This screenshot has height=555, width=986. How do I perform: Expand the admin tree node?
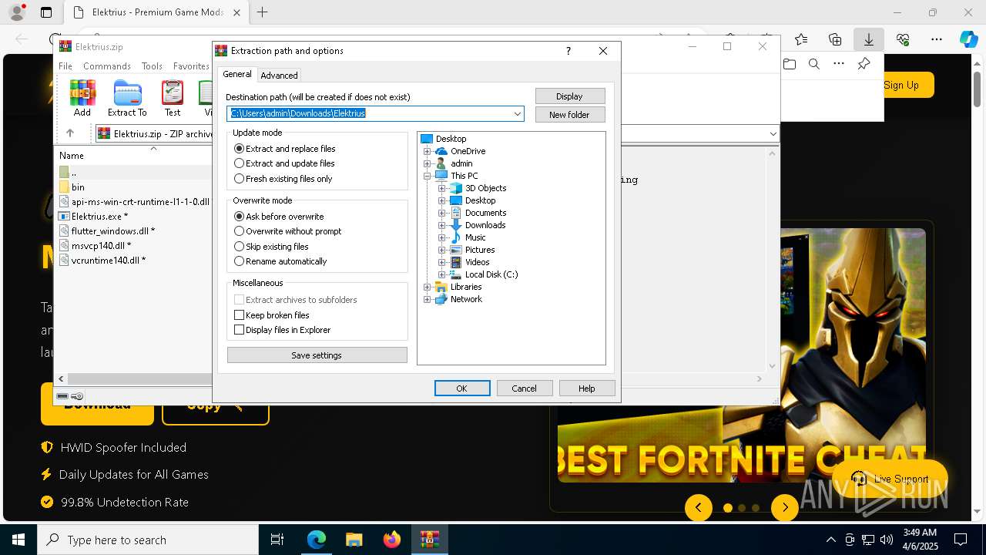click(428, 163)
